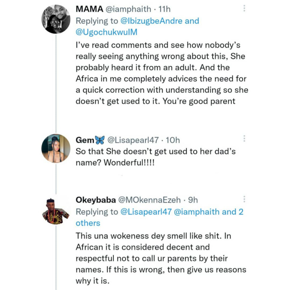290x290 pixels.
Task: Open MAMA display name profile
Action: (x=89, y=9)
